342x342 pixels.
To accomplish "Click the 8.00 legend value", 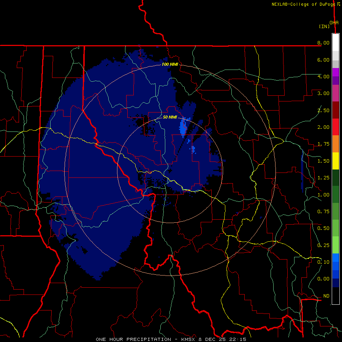I will point(323,43).
